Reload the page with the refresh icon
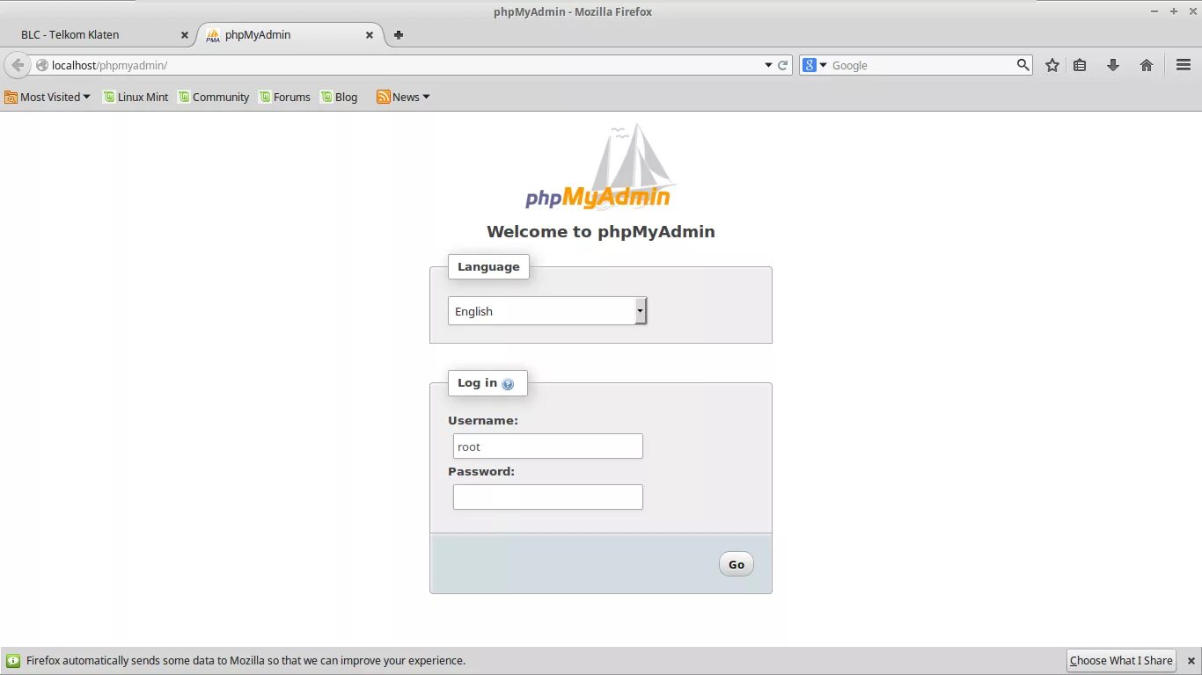Screen dimensions: 1202x675 pos(783,65)
